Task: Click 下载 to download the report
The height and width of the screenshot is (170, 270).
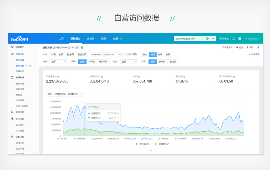Action: pos(250,47)
